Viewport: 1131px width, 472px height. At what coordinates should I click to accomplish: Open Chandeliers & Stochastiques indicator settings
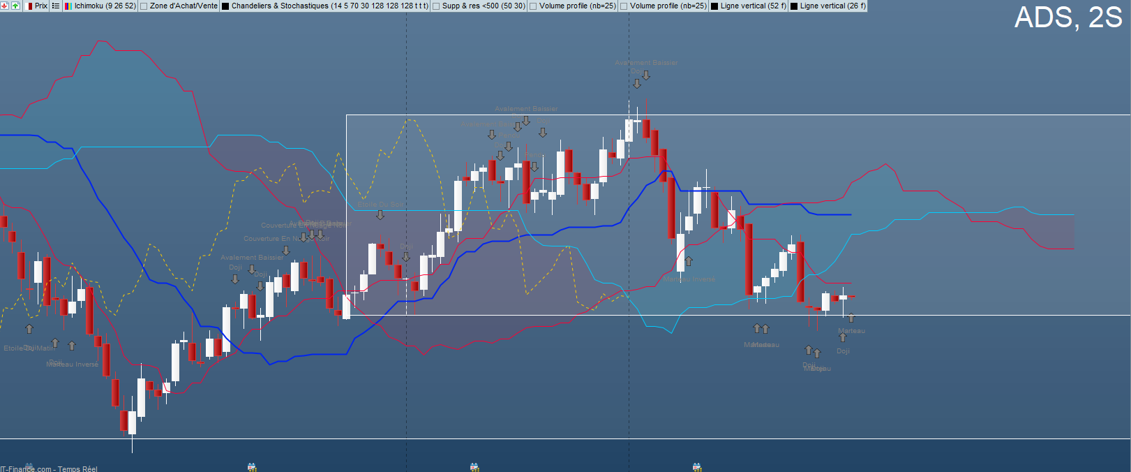coord(329,6)
